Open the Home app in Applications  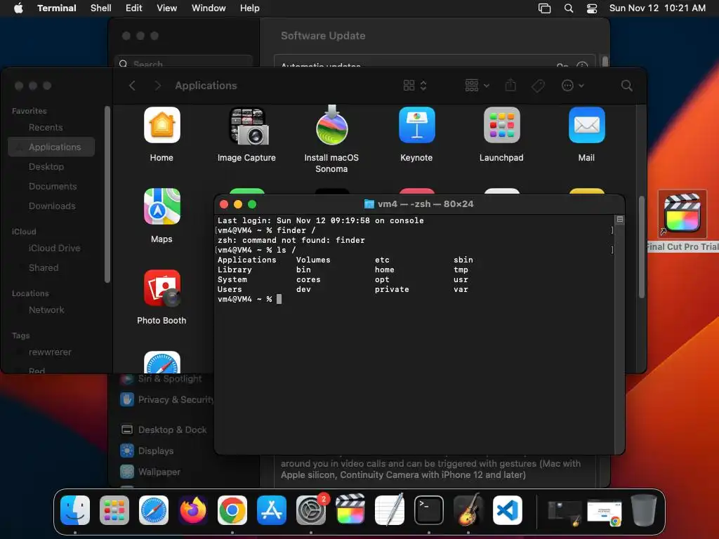[x=161, y=125]
